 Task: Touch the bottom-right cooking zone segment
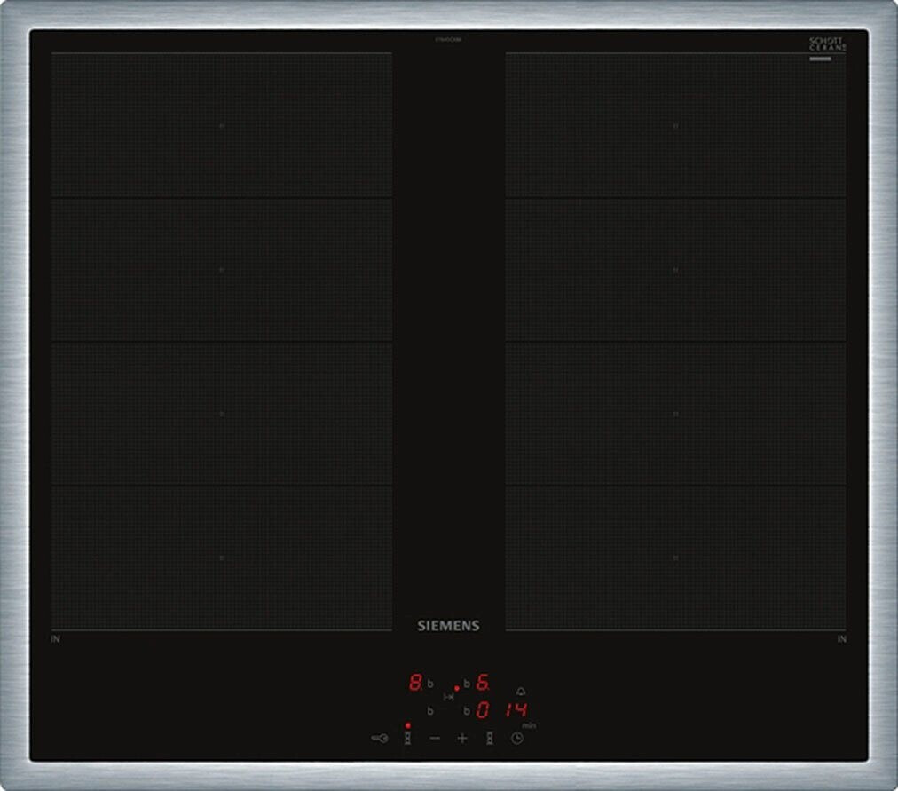point(675,558)
